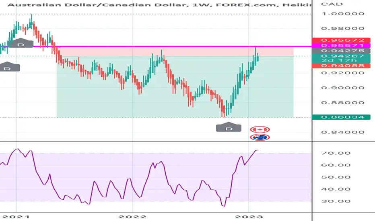Click the magenta 0.95571 price label
The image size is (375, 221).
tap(341, 45)
